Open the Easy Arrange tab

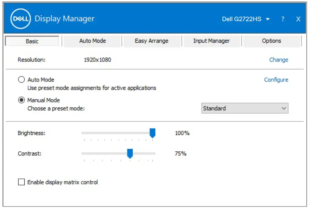coord(152,41)
